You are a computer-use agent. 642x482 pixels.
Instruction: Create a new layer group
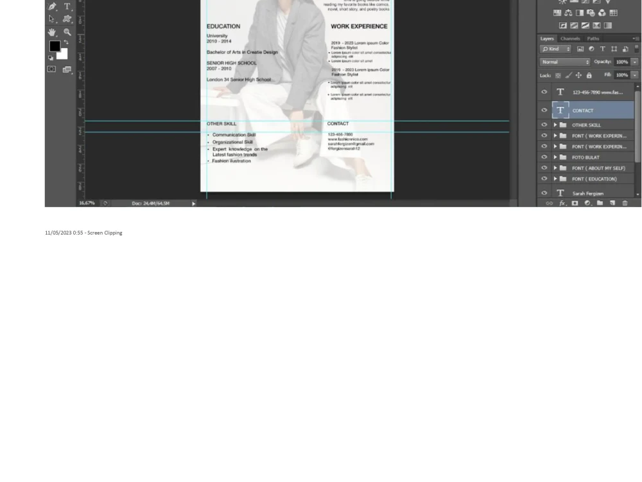pyautogui.click(x=600, y=203)
